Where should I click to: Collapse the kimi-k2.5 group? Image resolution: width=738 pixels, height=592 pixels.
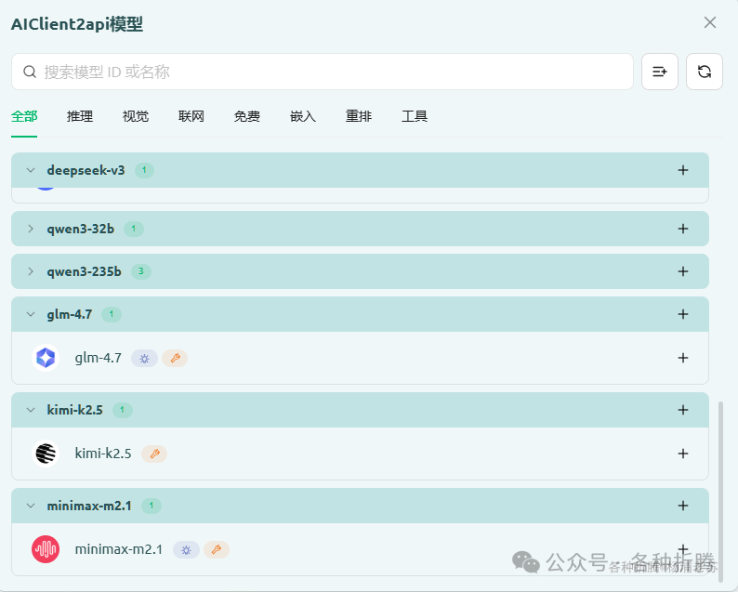pos(31,410)
